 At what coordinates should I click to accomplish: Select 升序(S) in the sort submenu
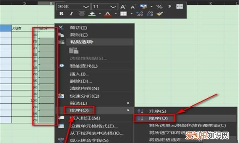click(x=157, y=111)
